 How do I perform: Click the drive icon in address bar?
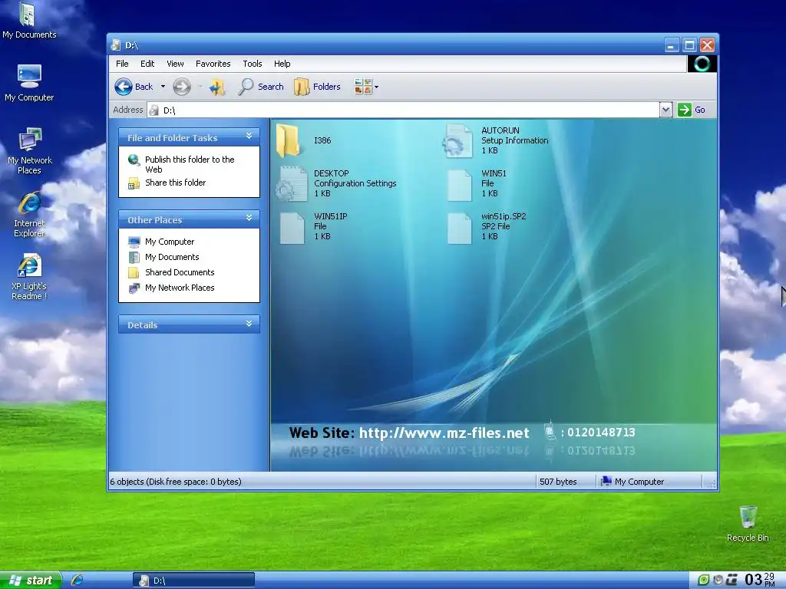point(154,110)
